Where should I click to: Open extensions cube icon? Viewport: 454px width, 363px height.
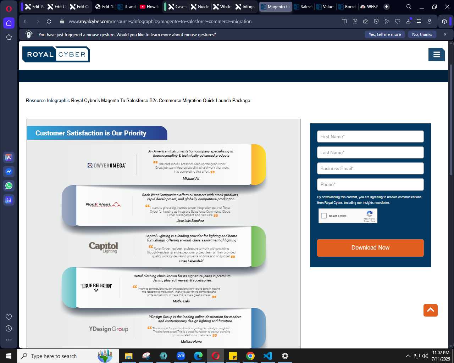pos(444,21)
